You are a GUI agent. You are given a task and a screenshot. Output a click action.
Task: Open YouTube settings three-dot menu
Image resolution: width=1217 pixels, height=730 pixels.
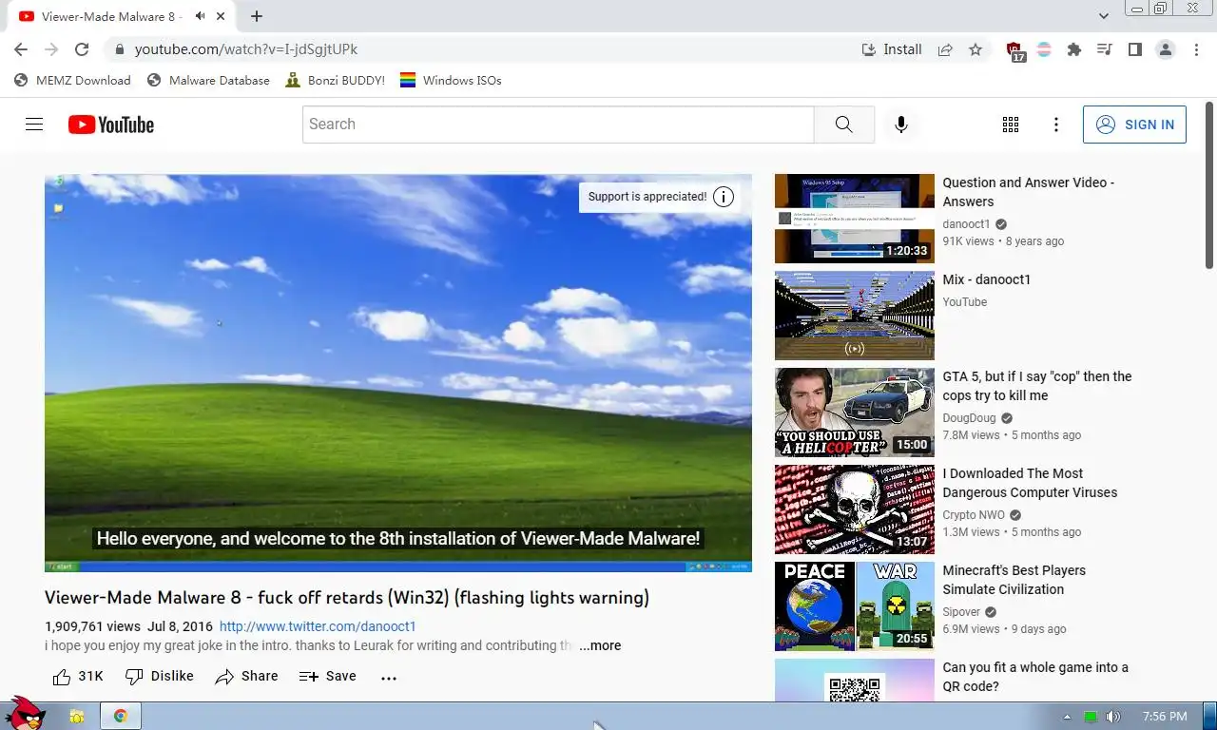click(1056, 125)
